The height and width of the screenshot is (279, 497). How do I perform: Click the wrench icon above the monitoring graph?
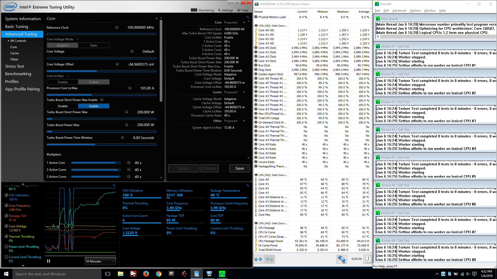coord(114,185)
